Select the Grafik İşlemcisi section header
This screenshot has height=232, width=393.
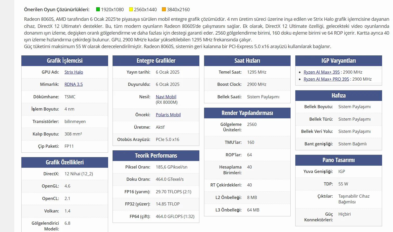(x=65, y=61)
